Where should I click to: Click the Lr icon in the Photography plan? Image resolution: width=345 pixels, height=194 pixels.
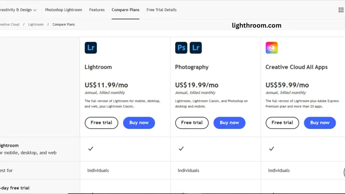coord(196,47)
